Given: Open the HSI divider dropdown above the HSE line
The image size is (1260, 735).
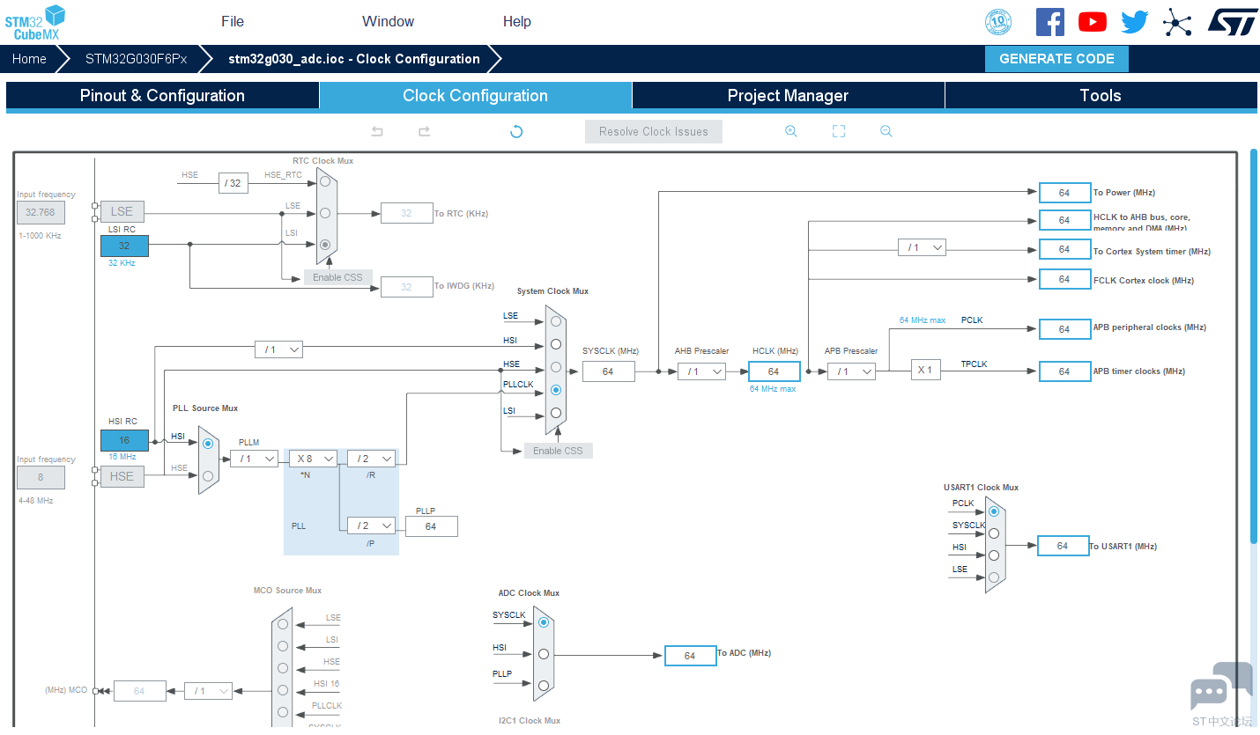Looking at the screenshot, I should click(278, 349).
